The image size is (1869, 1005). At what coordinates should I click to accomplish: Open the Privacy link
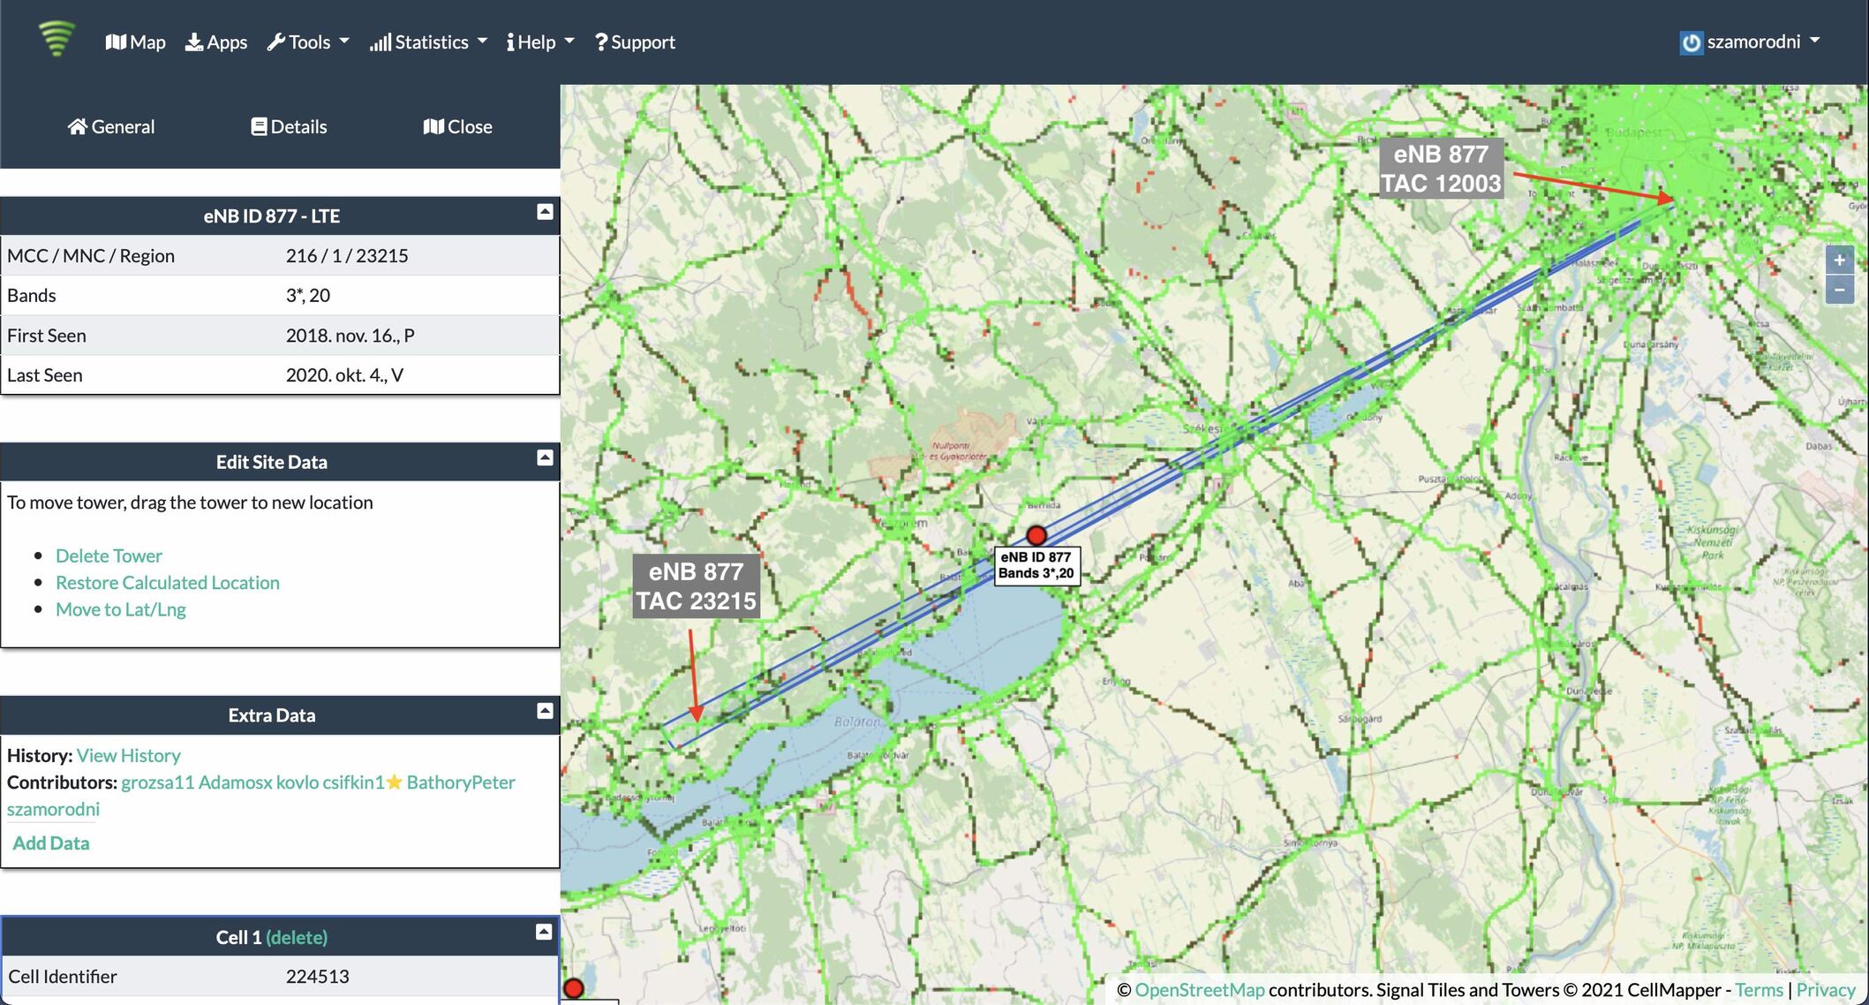tap(1826, 990)
